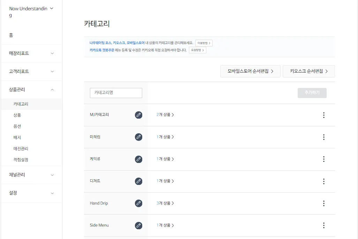Click the 키오스크 순서편집 button

pyautogui.click(x=309, y=71)
